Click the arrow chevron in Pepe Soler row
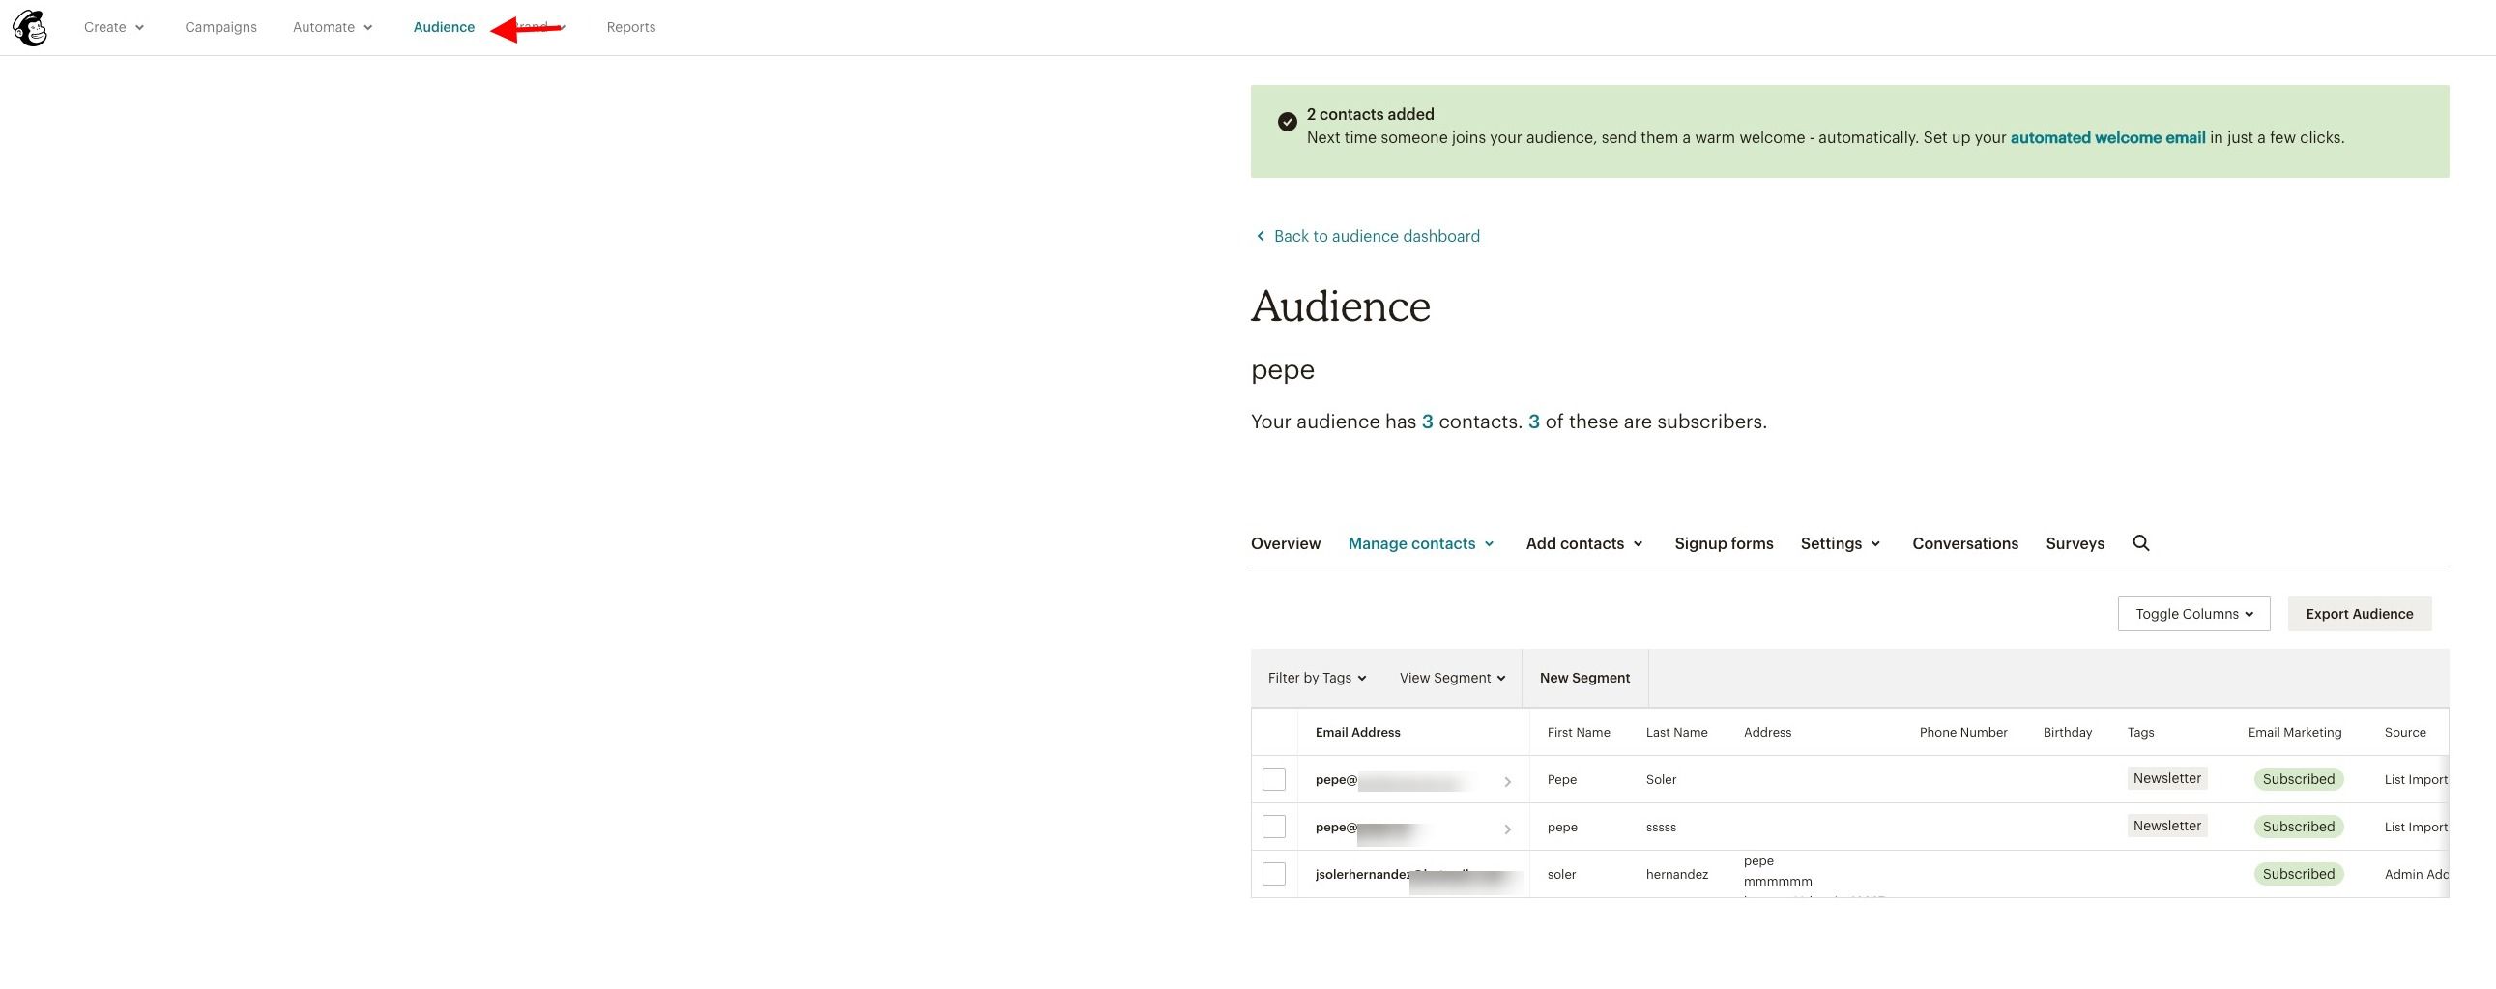The width and height of the screenshot is (2496, 989). pos(1507,782)
